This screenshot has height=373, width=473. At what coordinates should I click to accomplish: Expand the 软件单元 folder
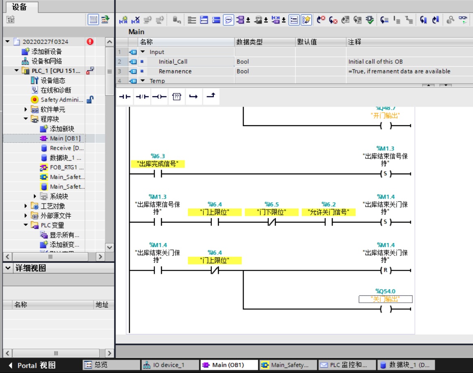point(26,110)
